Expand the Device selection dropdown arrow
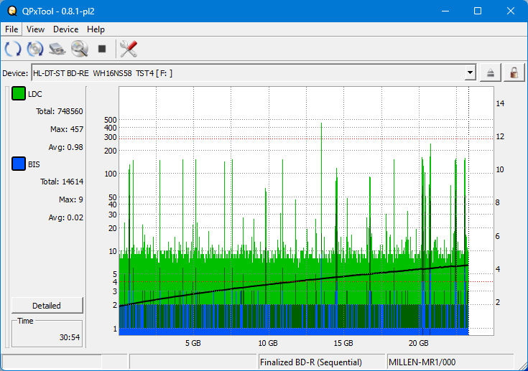 [471, 72]
